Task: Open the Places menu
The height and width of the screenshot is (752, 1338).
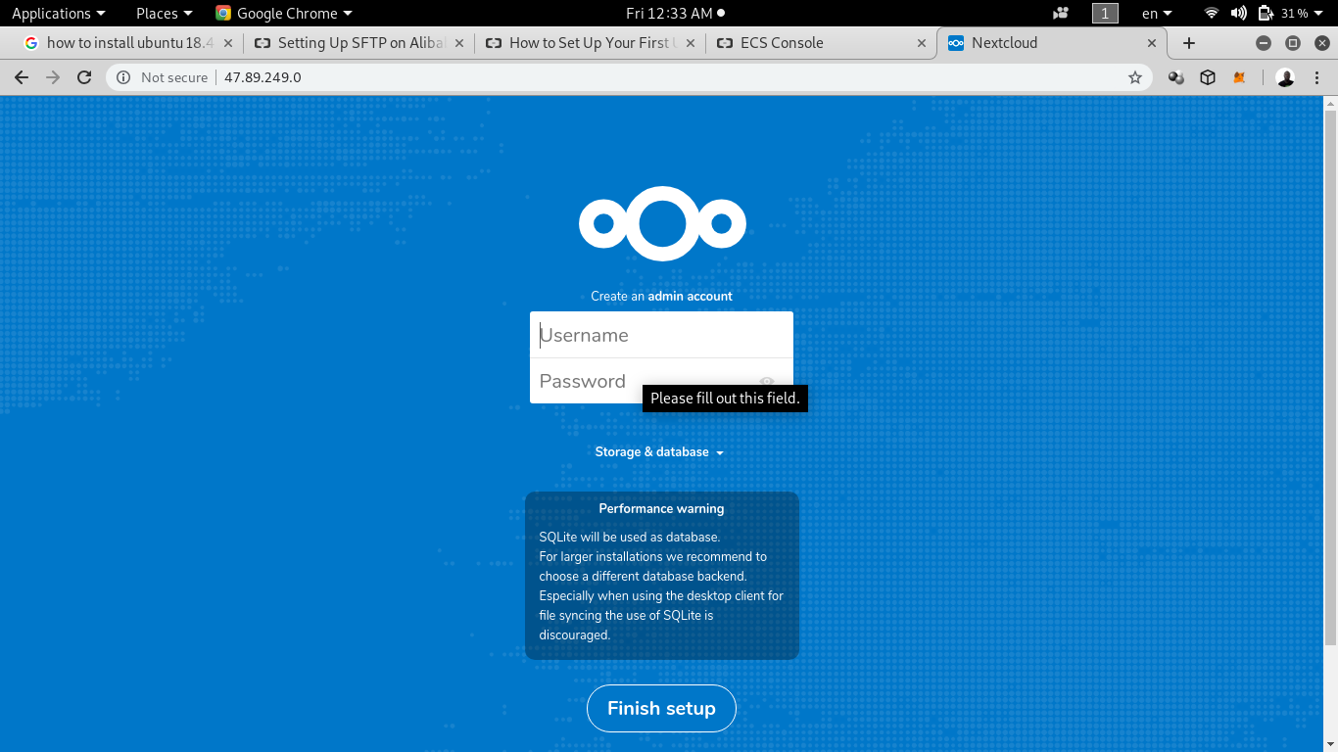Action: (x=165, y=13)
